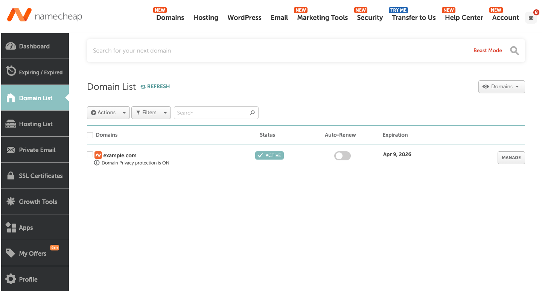Check the example.com domain checkbox
The width and height of the screenshot is (542, 291).
[90, 154]
